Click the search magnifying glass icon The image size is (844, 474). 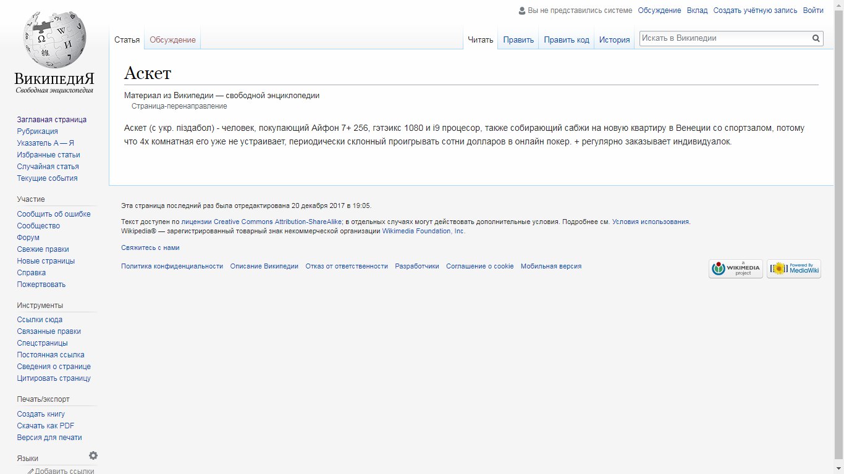tap(816, 38)
